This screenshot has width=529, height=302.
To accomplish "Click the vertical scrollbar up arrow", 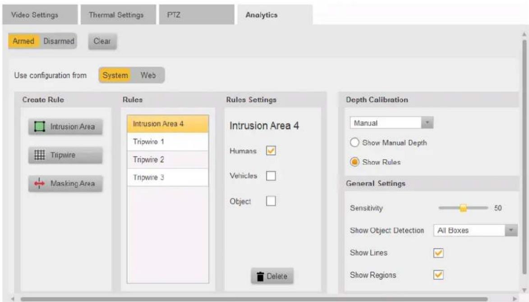I will coord(524,34).
